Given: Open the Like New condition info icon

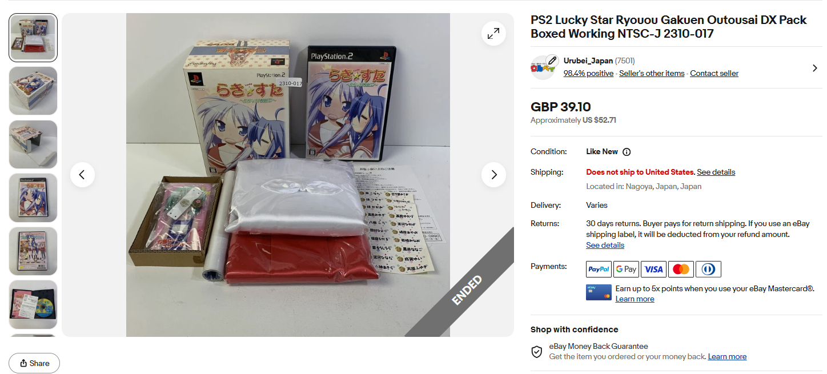Looking at the screenshot, I should (x=627, y=152).
